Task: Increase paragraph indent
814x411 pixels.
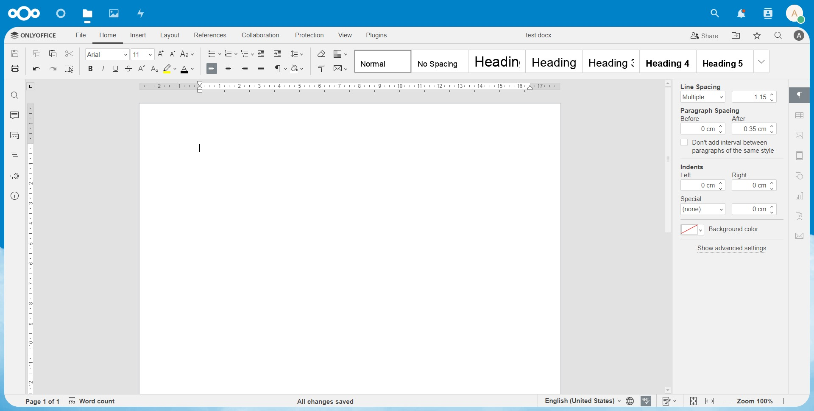Action: 277,54
